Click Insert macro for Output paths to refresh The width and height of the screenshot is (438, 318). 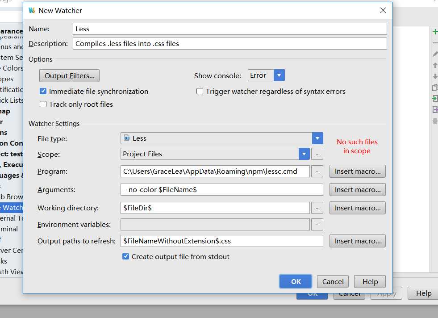[x=357, y=241]
